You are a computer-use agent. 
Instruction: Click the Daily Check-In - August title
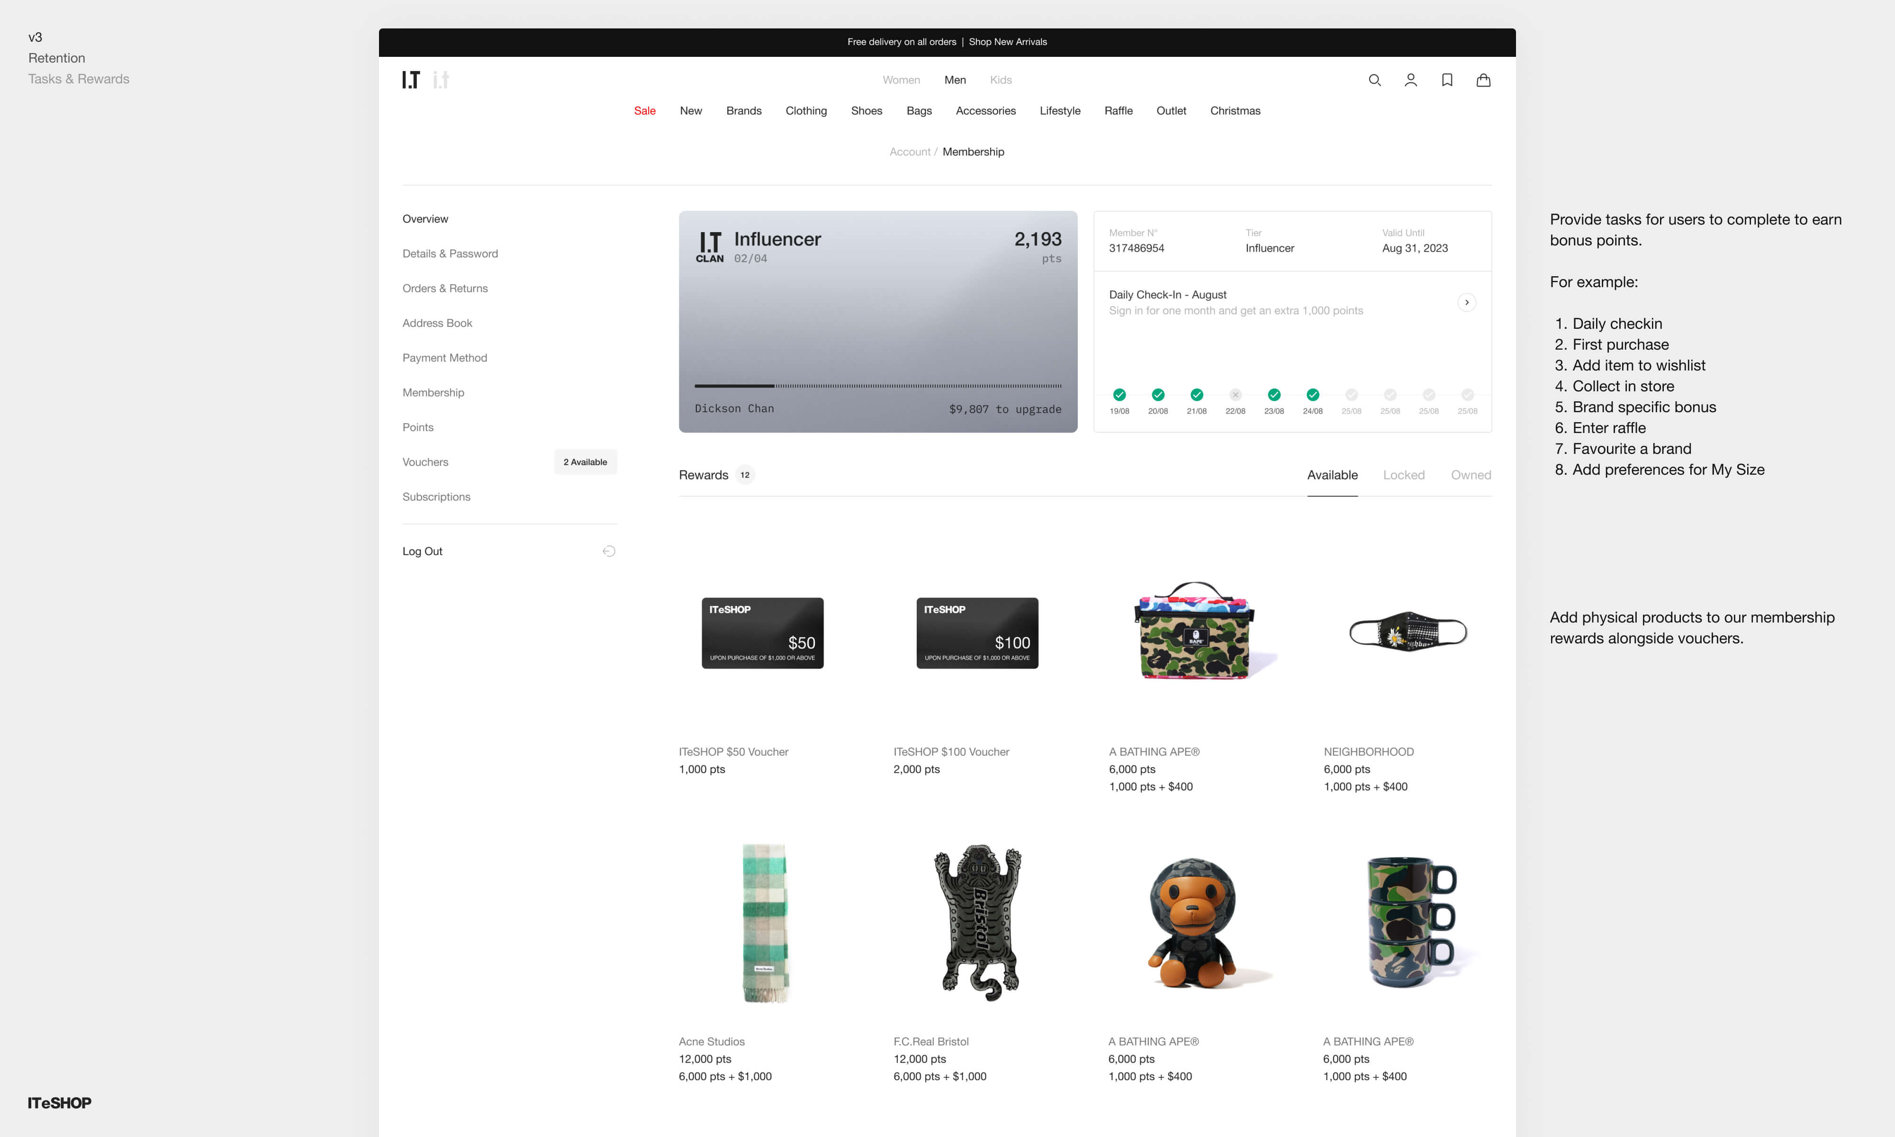(x=1167, y=294)
